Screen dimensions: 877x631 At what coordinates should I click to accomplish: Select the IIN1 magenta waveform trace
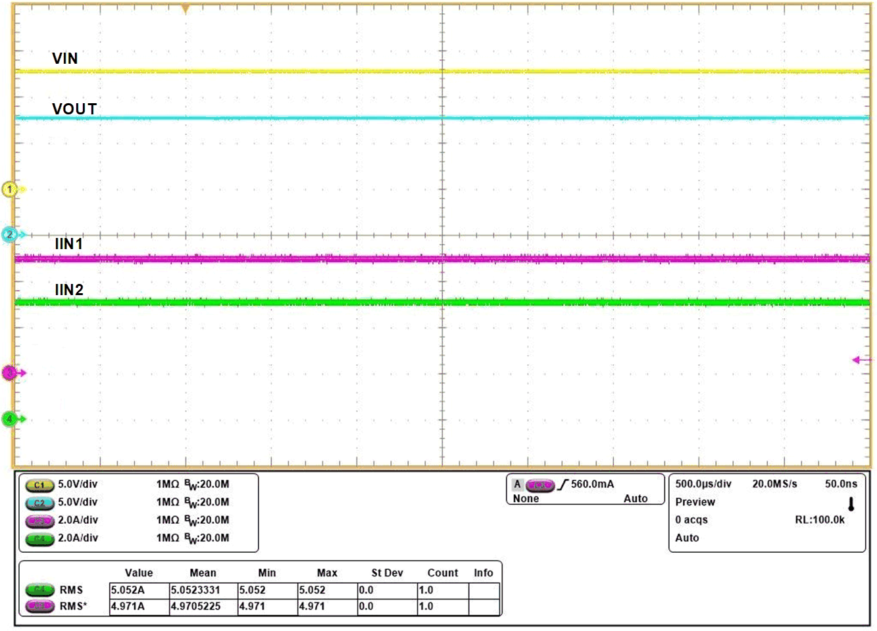point(442,259)
